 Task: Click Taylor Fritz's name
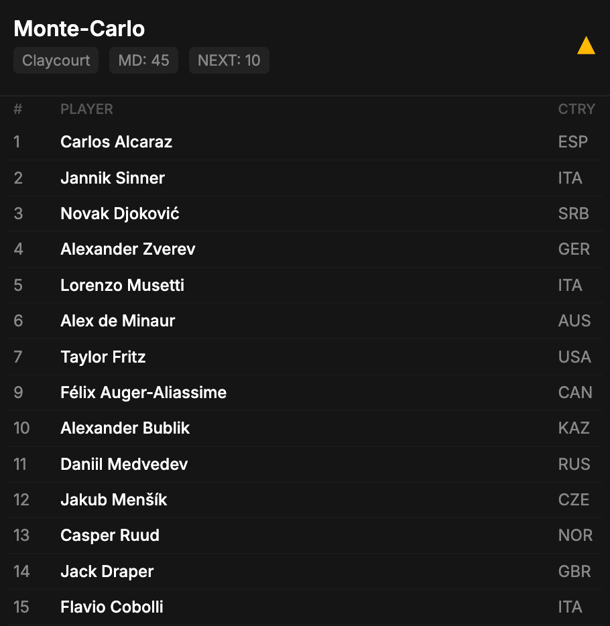[103, 357]
